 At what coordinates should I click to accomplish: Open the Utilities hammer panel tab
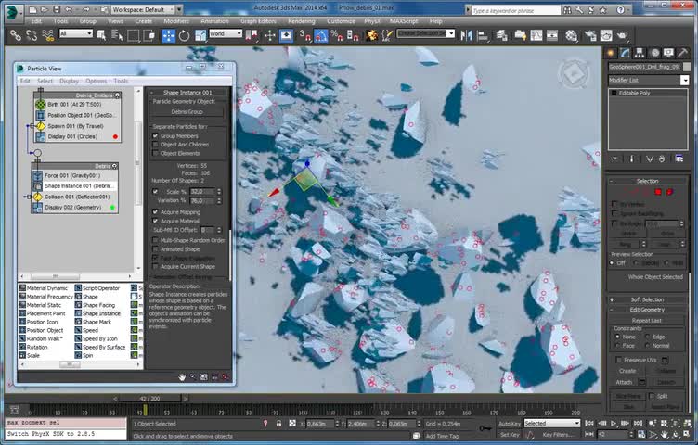683,53
